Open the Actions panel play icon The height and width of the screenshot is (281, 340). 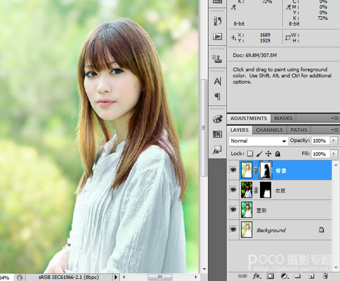218,36
